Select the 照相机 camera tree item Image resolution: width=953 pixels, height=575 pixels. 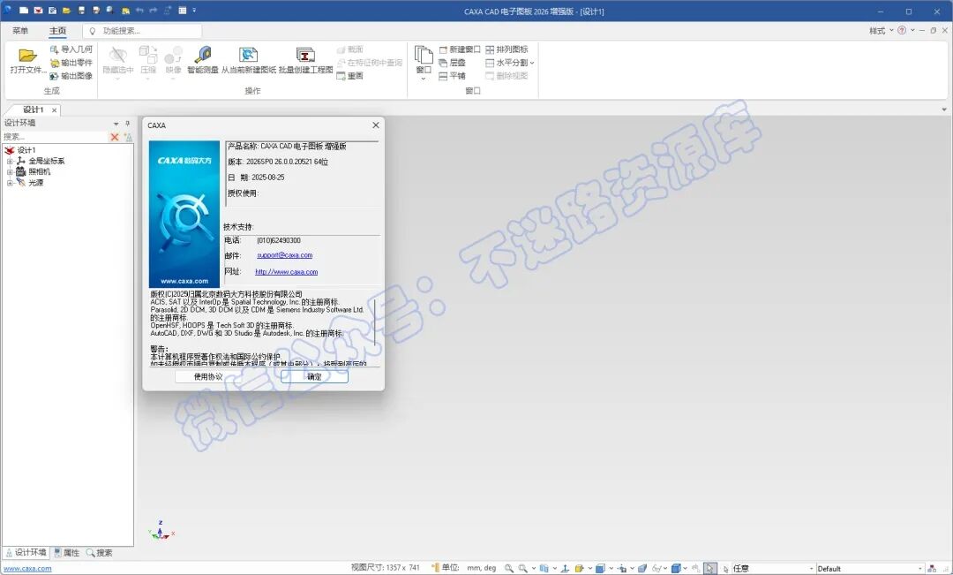coord(34,171)
